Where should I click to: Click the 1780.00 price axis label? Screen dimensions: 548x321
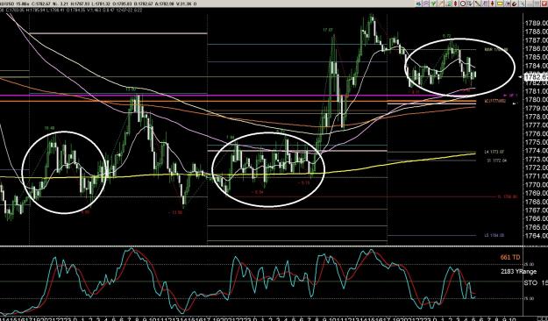point(537,100)
